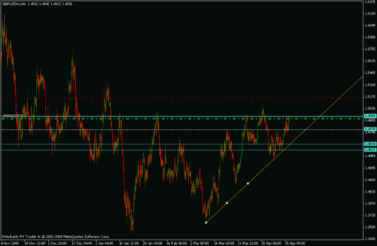Click the 1.4941 price label on the scale
377x246 pixels.
click(370, 116)
